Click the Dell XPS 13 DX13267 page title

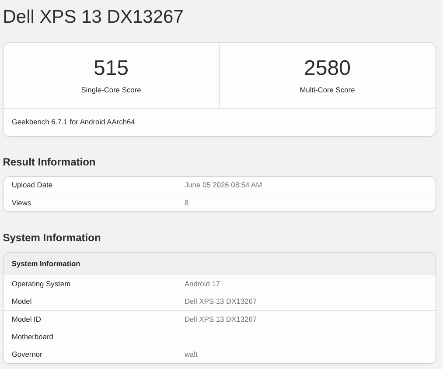(93, 16)
